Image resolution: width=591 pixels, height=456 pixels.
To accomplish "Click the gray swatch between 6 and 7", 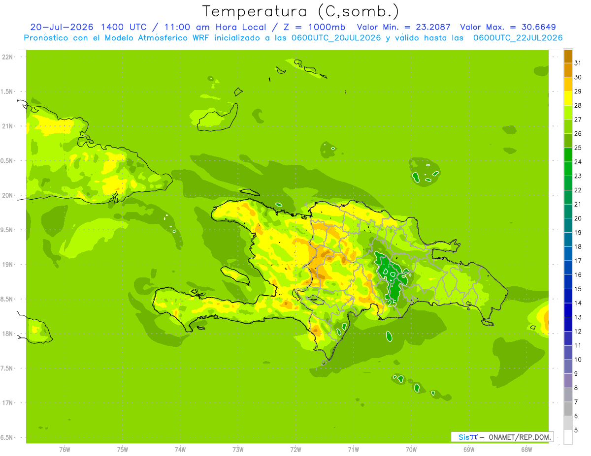I will [x=568, y=409].
